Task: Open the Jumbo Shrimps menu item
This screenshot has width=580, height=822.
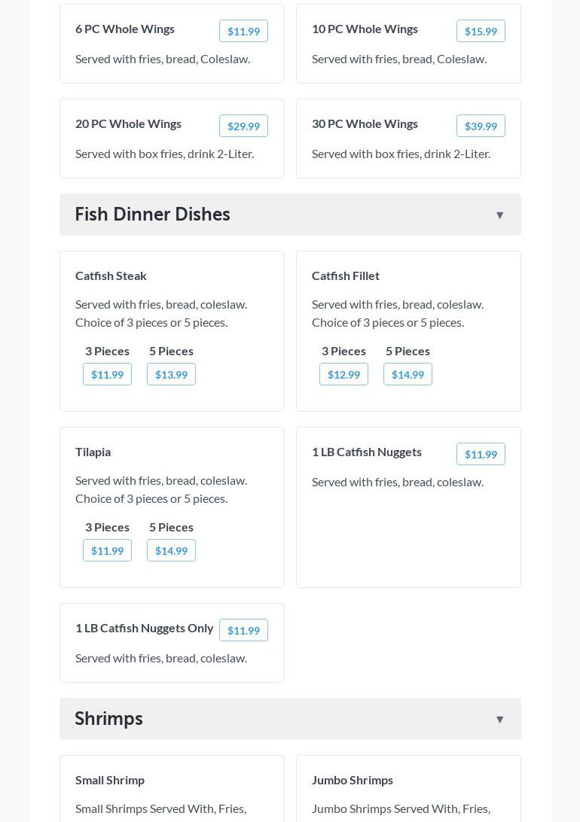Action: (x=353, y=780)
